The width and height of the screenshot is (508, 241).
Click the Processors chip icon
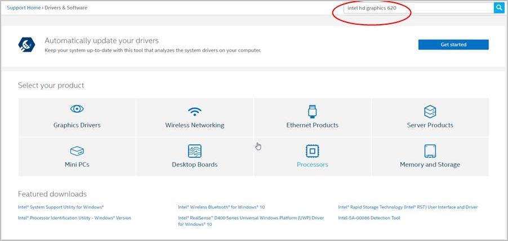(x=312, y=151)
